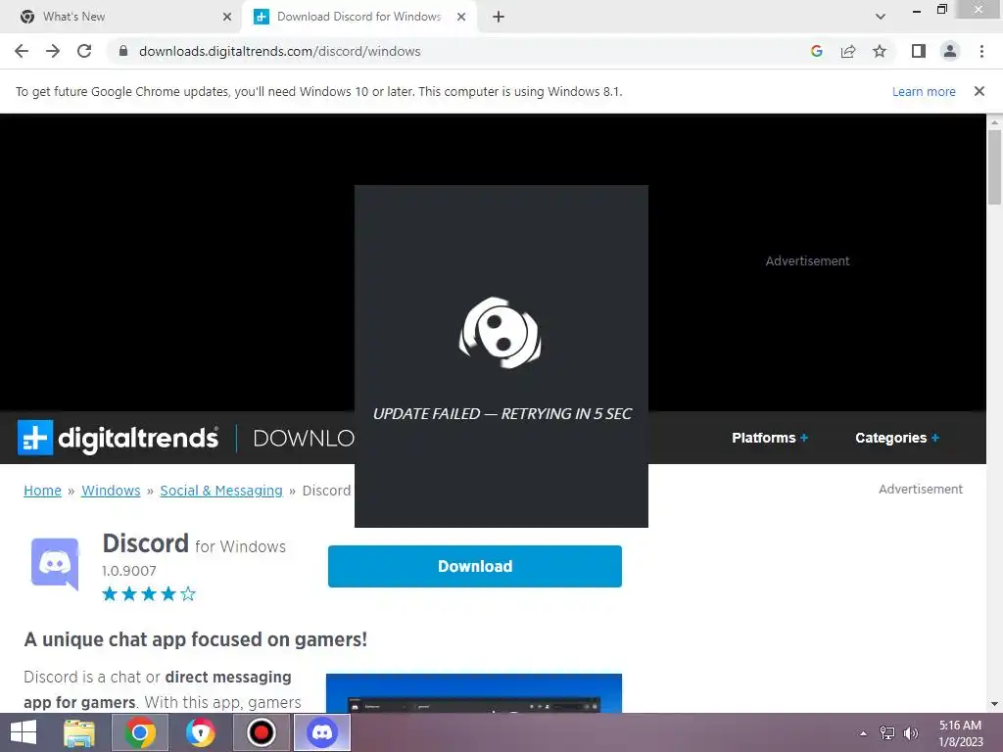The image size is (1003, 752).
Task: Show hidden system tray icons
Action: (864, 733)
